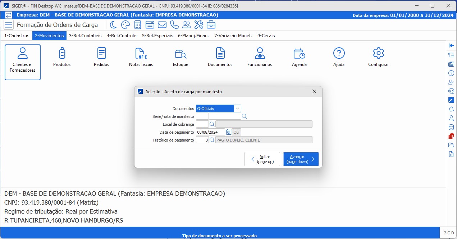
Task: Toggle dark mode with the moon icon
Action: (113, 25)
